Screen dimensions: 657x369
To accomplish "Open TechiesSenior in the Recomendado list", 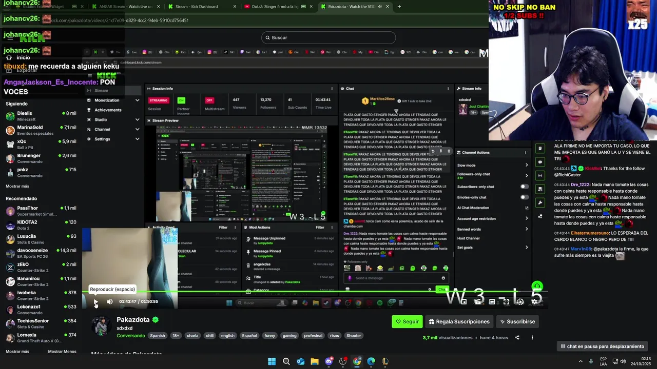I will (x=41, y=324).
